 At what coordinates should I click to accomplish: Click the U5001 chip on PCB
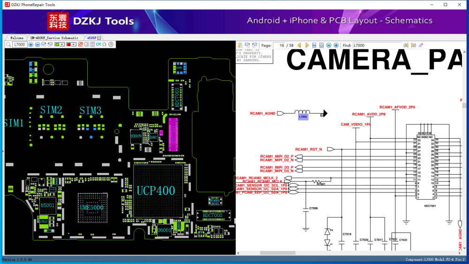pyautogui.click(x=47, y=206)
